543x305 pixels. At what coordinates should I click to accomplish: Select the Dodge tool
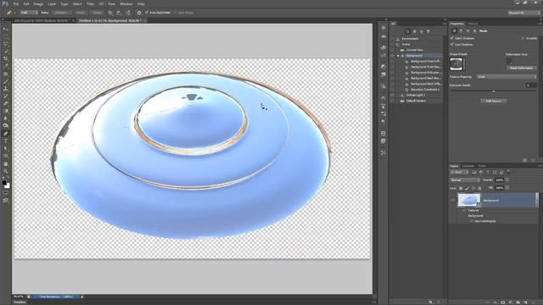(x=6, y=126)
